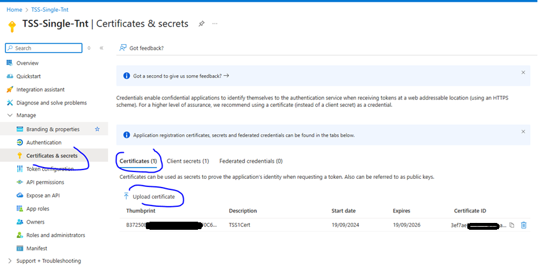Open the more options ellipsis menu
The width and height of the screenshot is (538, 272).
click(215, 24)
